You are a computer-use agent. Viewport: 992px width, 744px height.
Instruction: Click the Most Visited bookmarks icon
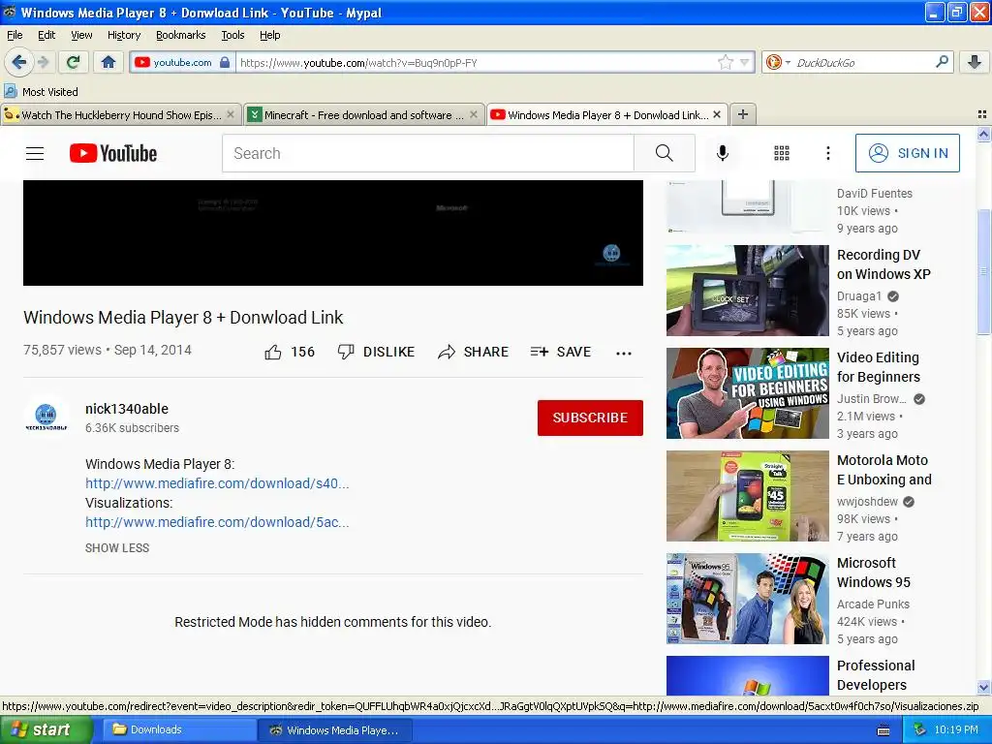(11, 91)
